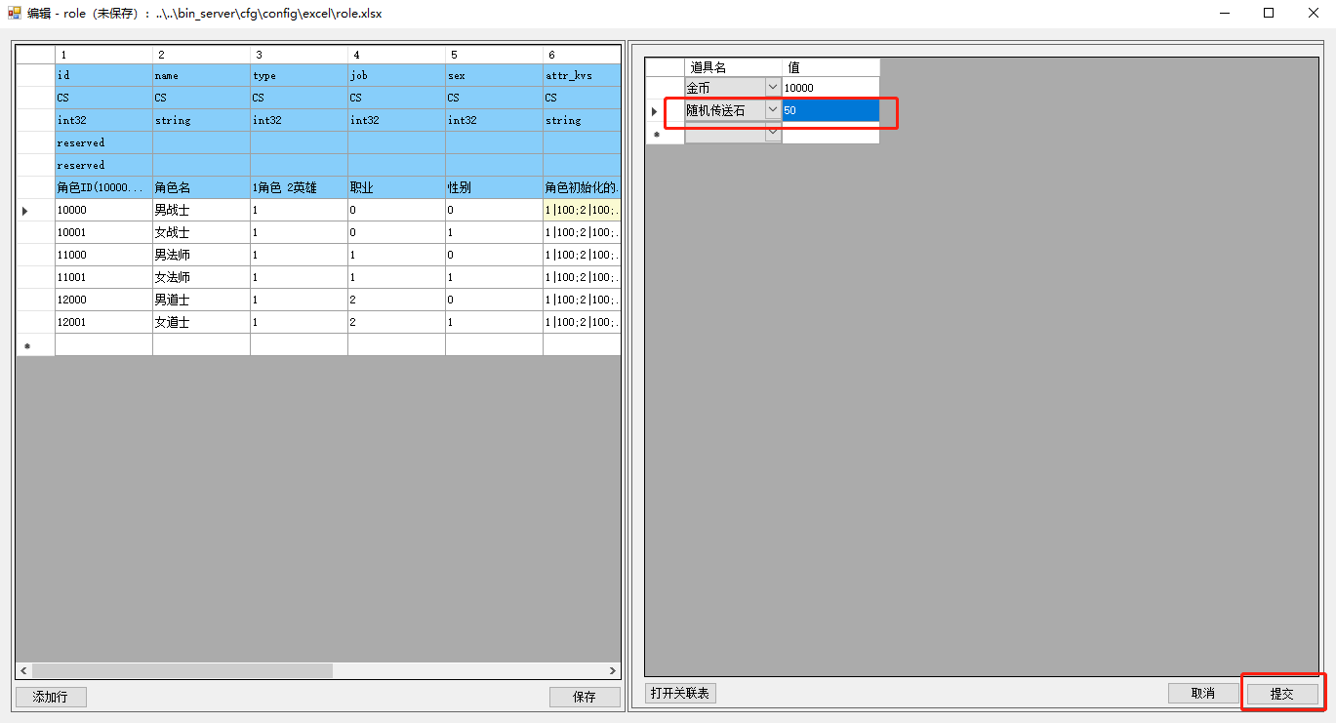Click the application icon in title bar
The width and height of the screenshot is (1336, 723).
15,14
